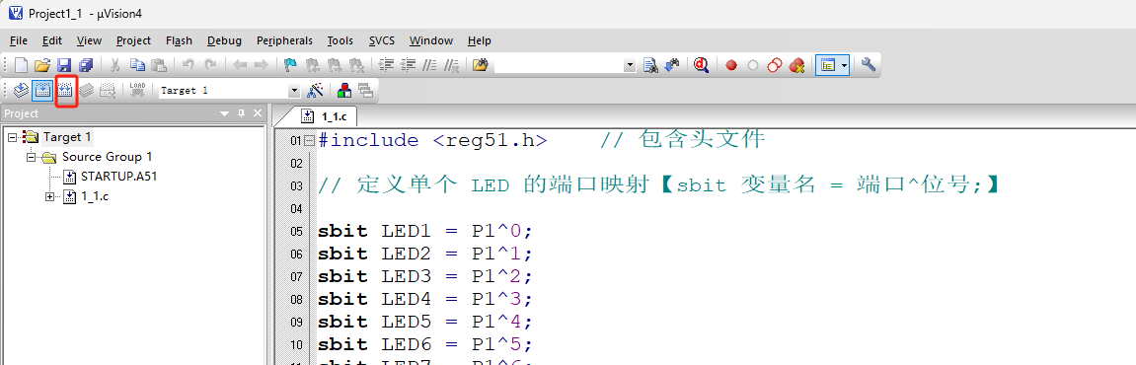The height and width of the screenshot is (365, 1136).
Task: Enable or disable a breakpoint with the hollow circle
Action: pos(753,65)
